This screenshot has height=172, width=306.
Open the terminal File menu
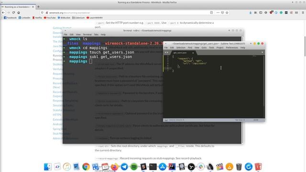[x=66, y=34]
